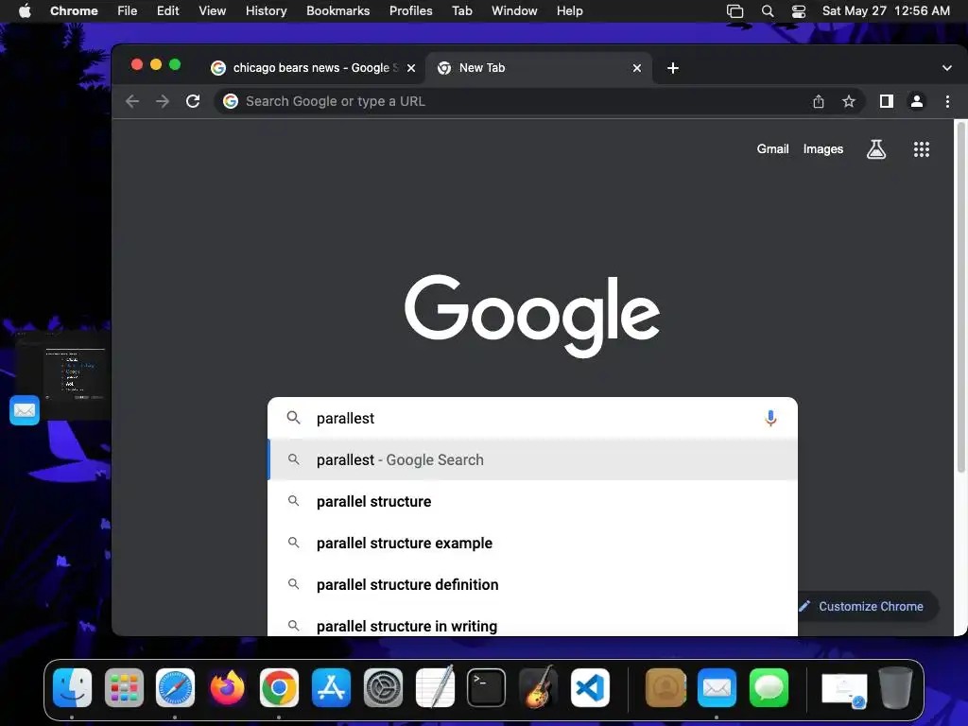This screenshot has width=968, height=726.
Task: Open the History menu
Action: (x=266, y=11)
